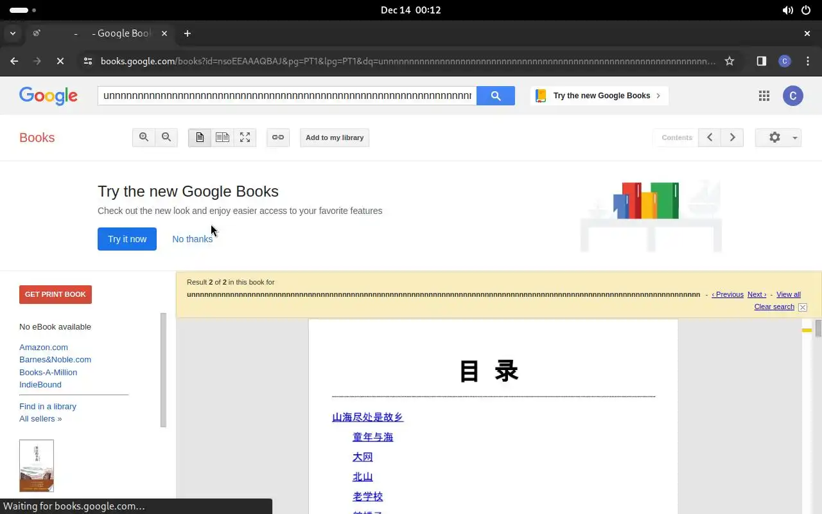Go to Next search result

(756, 294)
